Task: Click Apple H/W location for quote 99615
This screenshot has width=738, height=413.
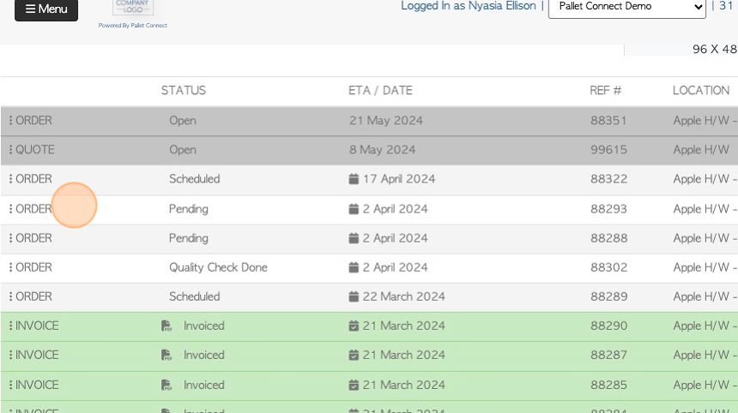Action: [x=701, y=149]
